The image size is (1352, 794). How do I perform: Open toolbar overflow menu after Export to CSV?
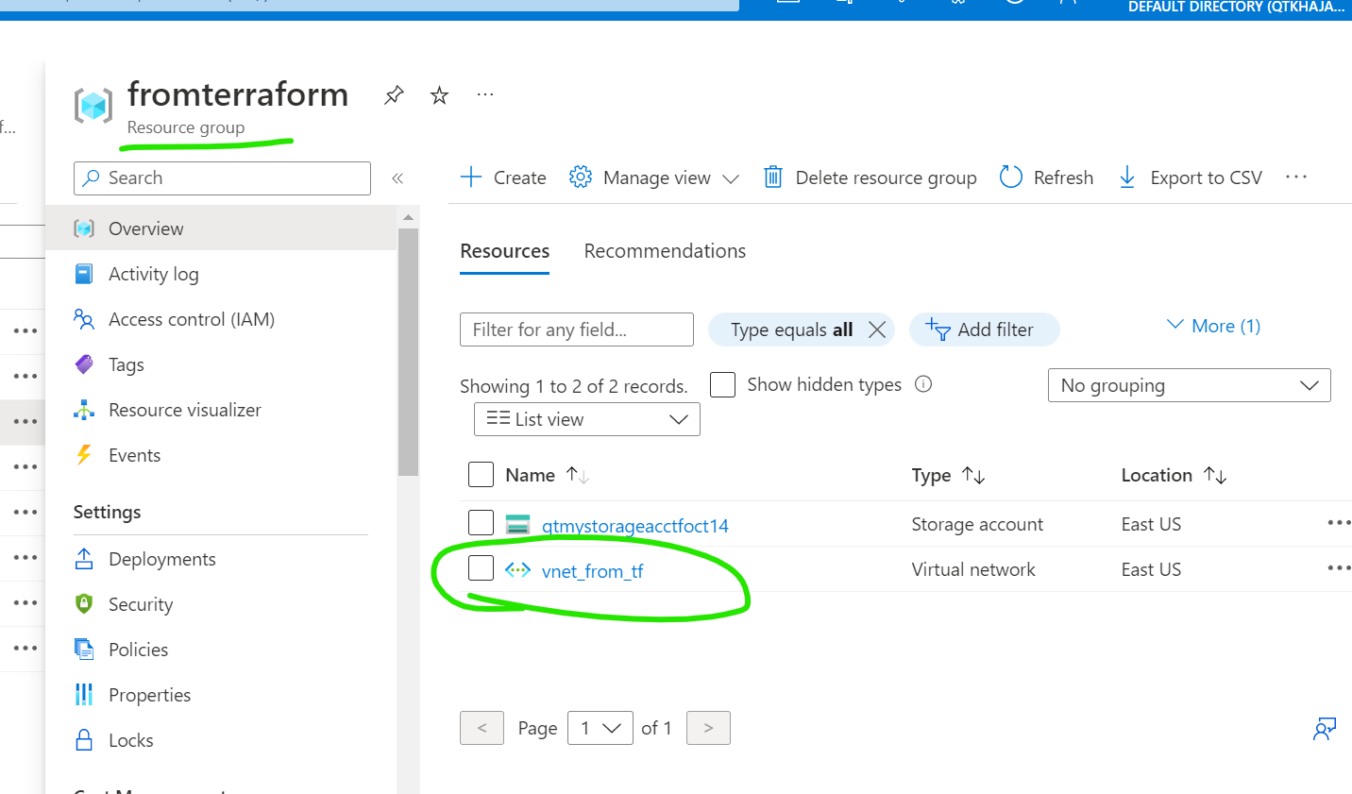click(x=1296, y=177)
